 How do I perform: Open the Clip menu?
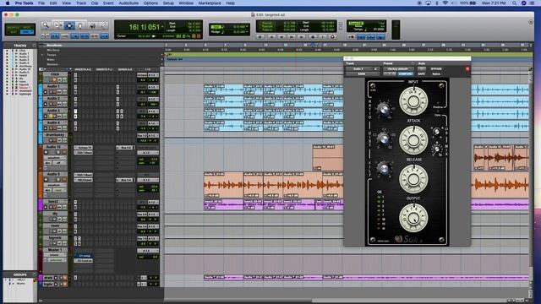tap(95, 3)
